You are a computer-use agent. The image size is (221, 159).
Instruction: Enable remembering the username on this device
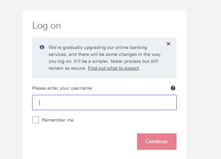click(36, 120)
